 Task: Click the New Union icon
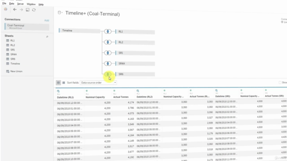click(8, 72)
